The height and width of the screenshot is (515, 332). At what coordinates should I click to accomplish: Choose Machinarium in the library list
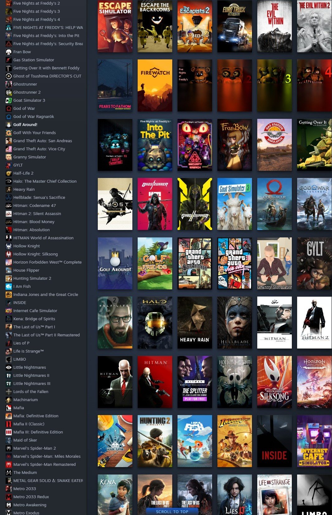click(x=25, y=400)
